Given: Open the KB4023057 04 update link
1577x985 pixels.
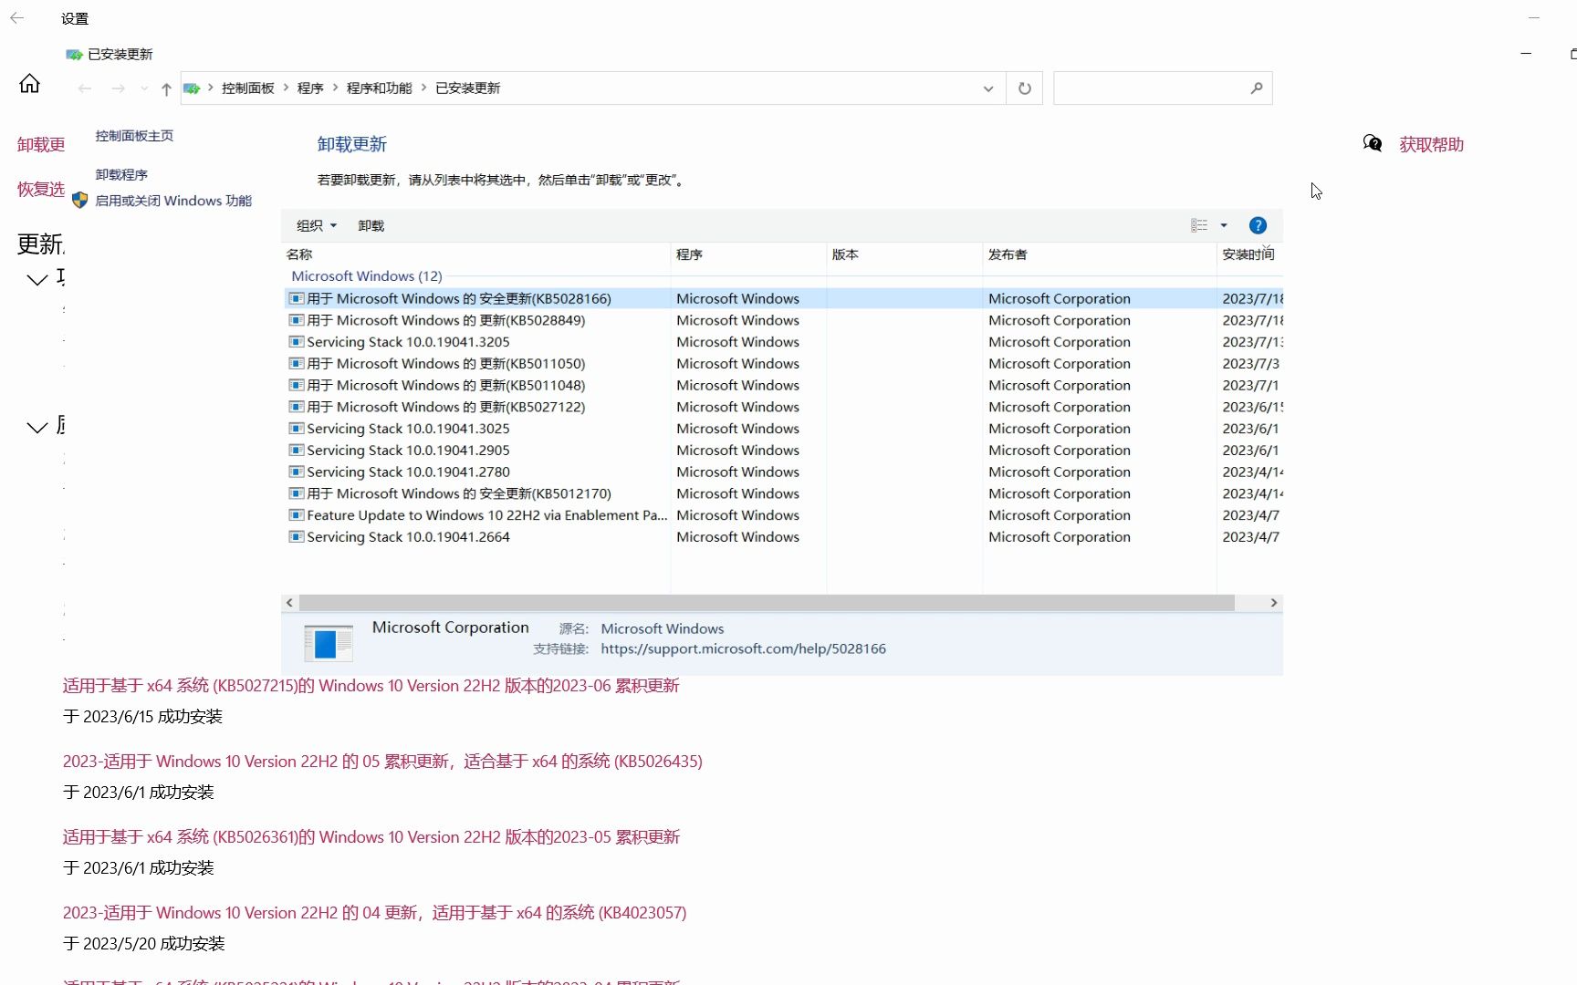Looking at the screenshot, I should [374, 913].
